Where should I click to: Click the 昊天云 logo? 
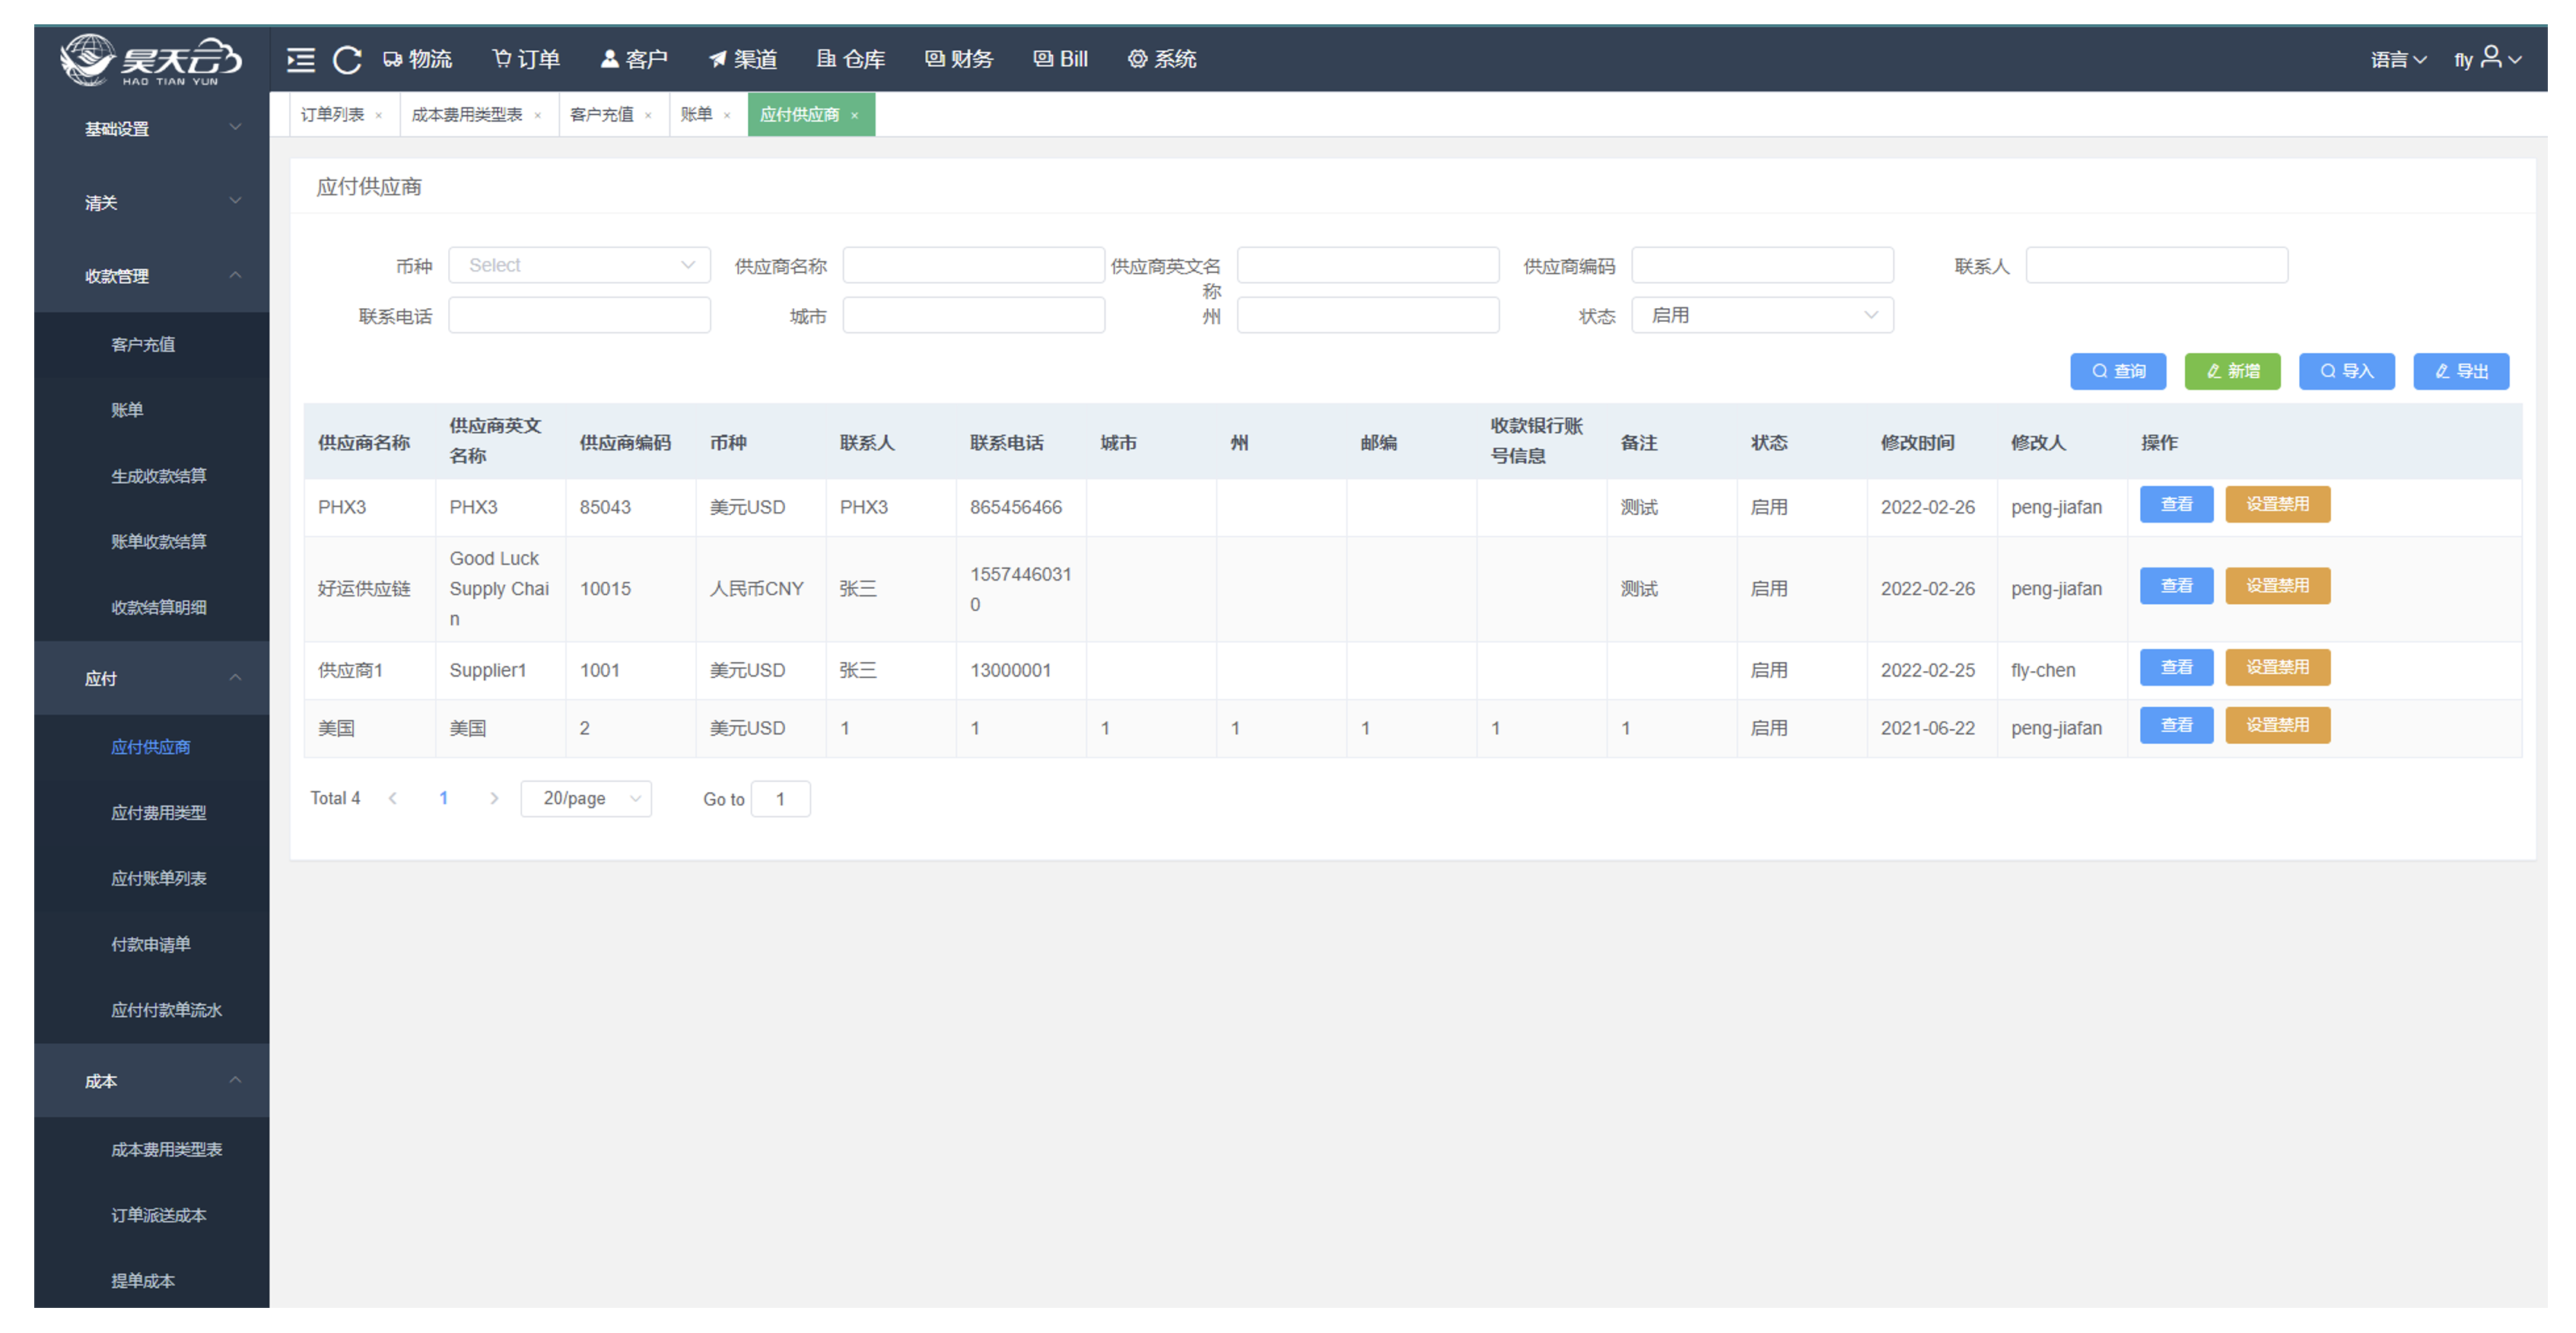[x=150, y=60]
